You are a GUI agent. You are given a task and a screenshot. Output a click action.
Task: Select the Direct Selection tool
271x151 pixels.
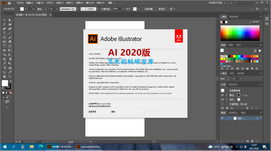(x=10, y=20)
